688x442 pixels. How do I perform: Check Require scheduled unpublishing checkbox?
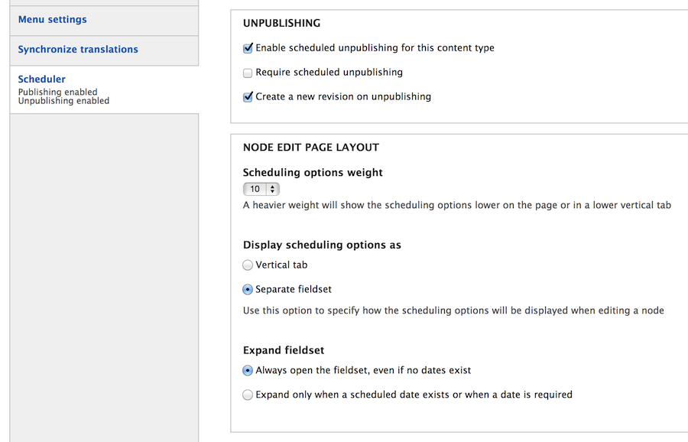pos(248,73)
